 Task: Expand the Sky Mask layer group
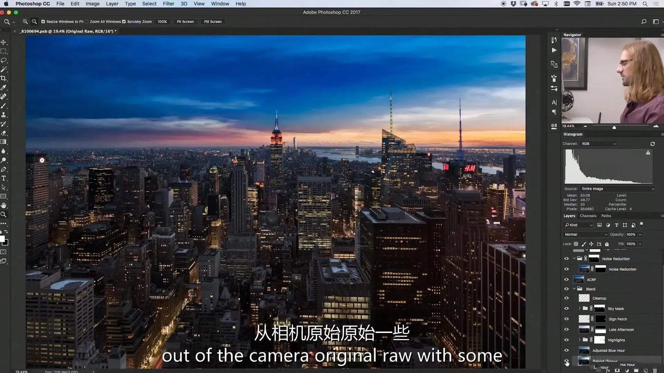coord(580,308)
